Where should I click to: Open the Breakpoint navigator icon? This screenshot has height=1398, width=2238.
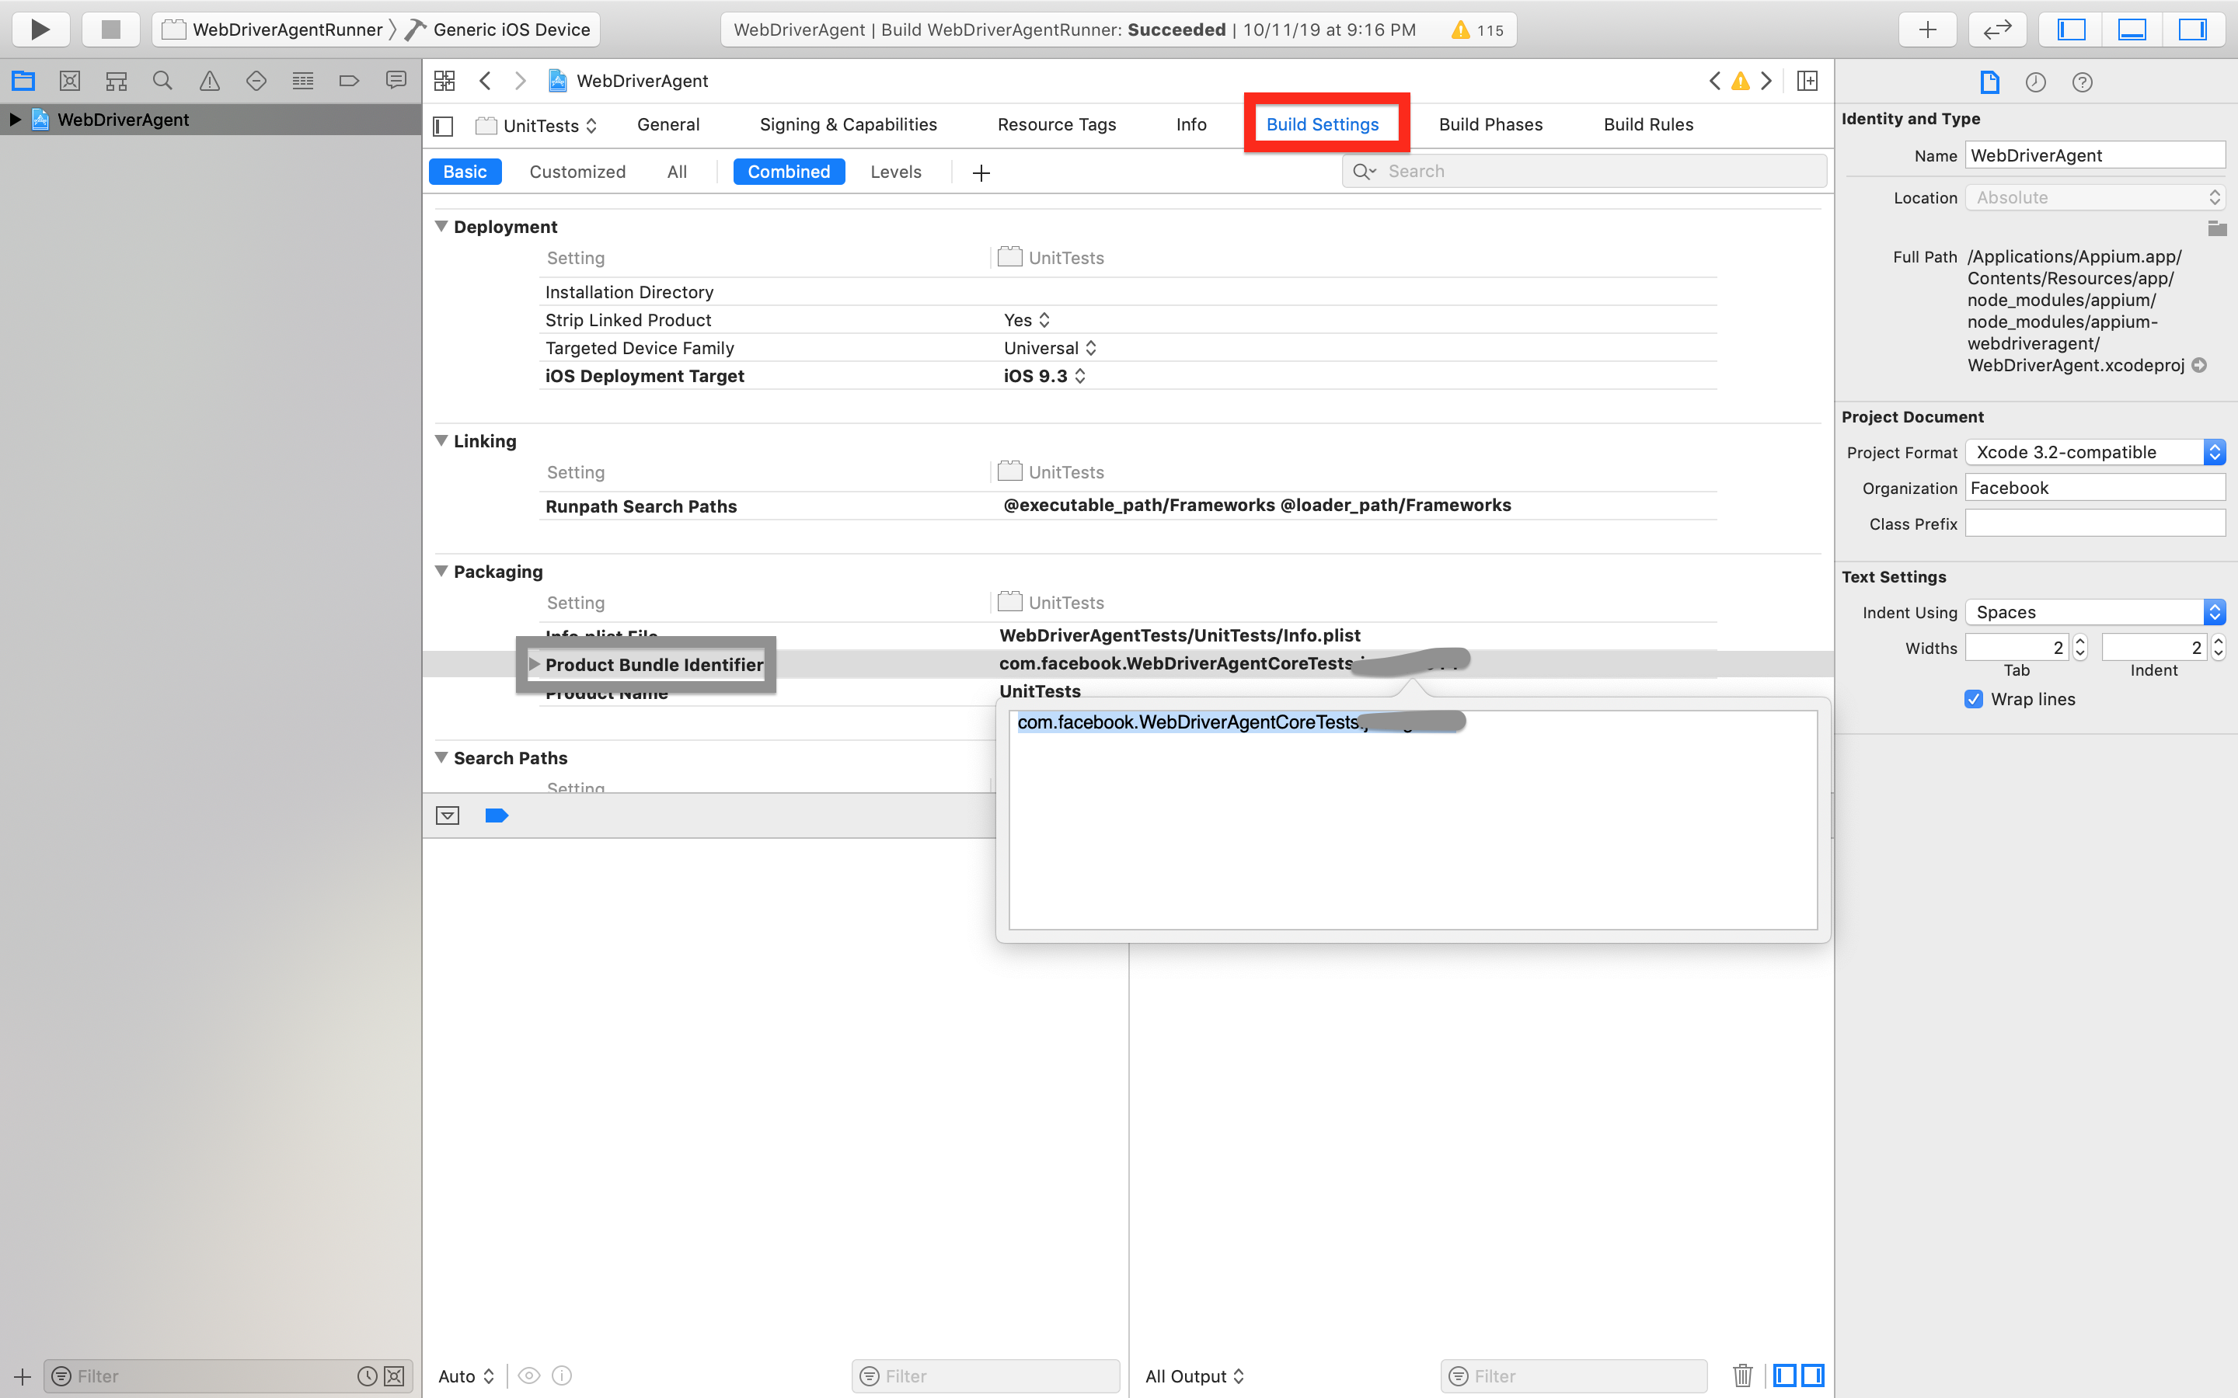pos(349,82)
